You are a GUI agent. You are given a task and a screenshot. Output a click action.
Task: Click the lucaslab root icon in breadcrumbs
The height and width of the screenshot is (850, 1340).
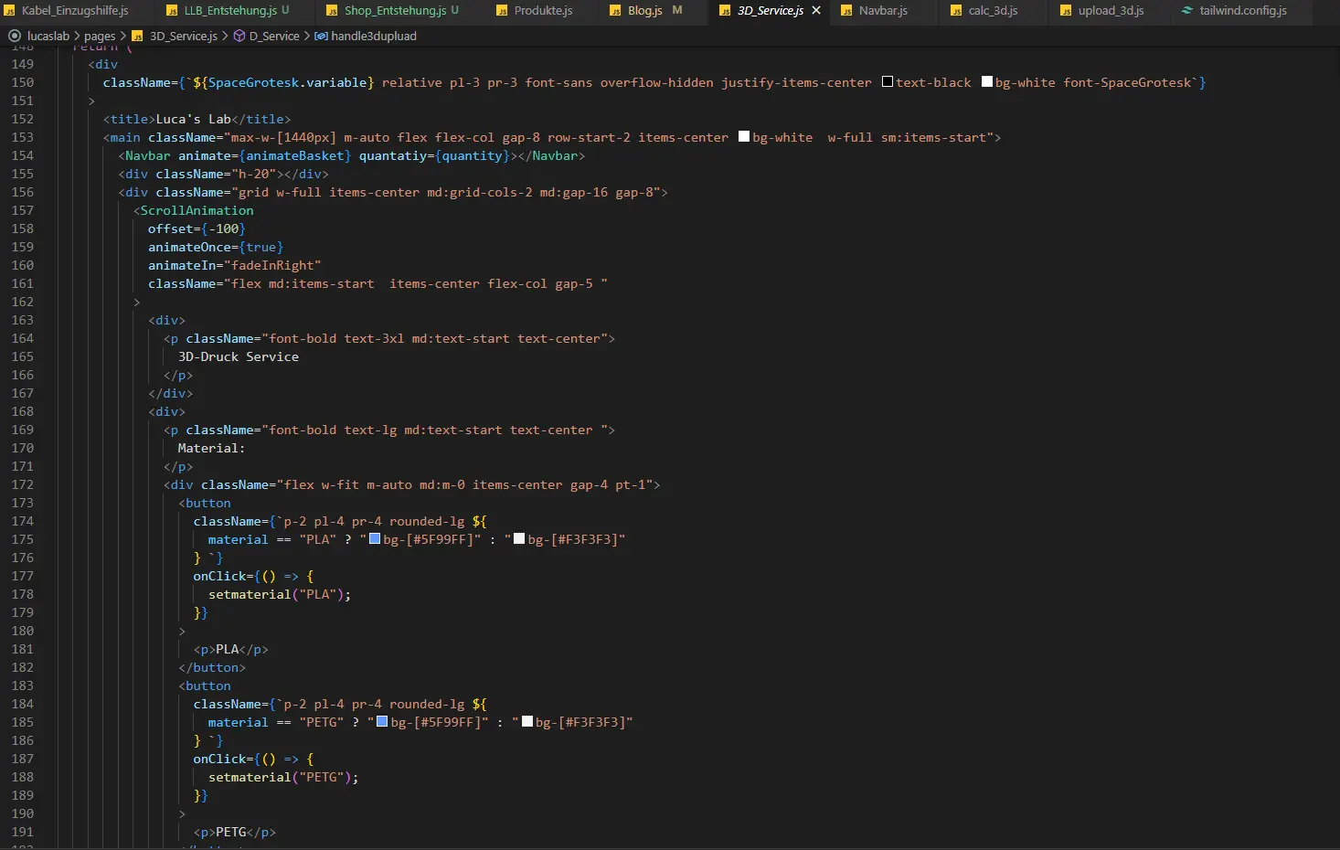point(15,36)
